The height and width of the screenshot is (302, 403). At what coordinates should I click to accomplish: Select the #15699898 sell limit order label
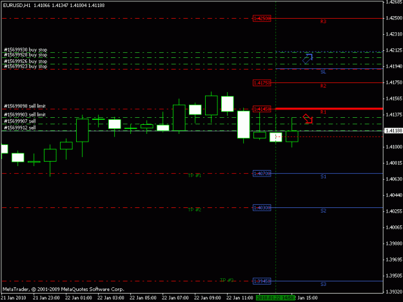pos(25,106)
